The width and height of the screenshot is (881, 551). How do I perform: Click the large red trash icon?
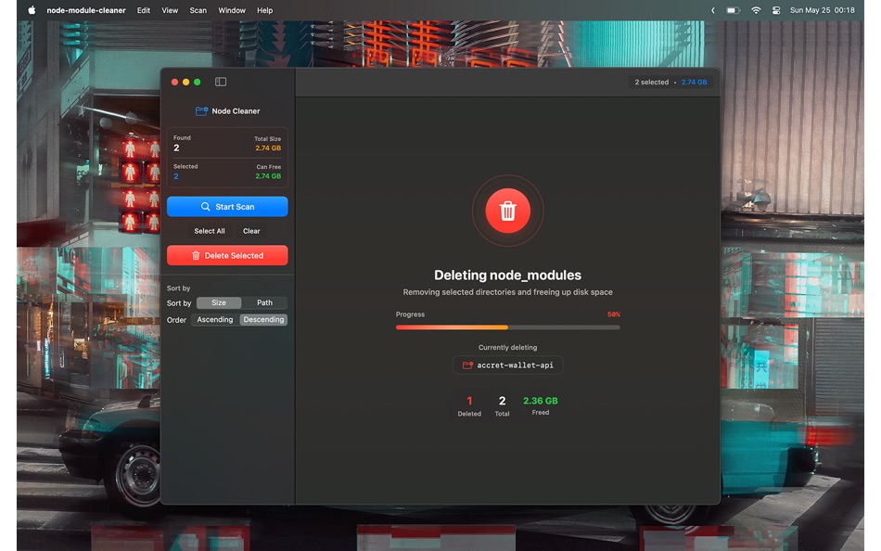(x=508, y=211)
